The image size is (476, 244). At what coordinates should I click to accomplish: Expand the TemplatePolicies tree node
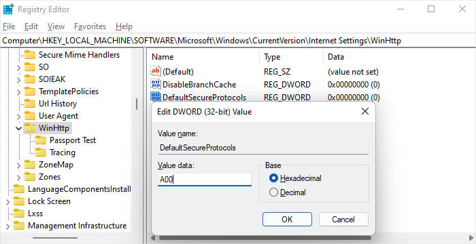click(18, 91)
